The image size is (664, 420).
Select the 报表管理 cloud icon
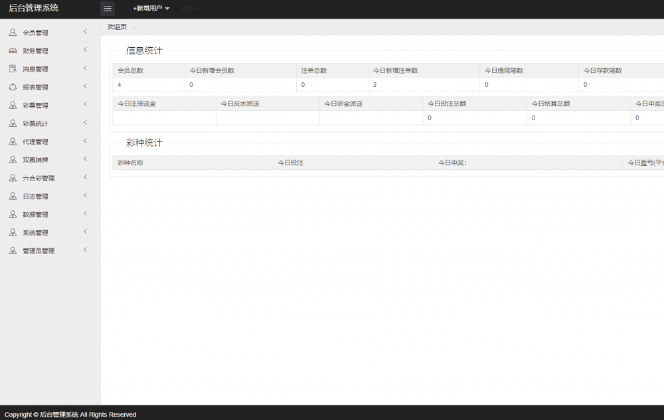pyautogui.click(x=11, y=87)
